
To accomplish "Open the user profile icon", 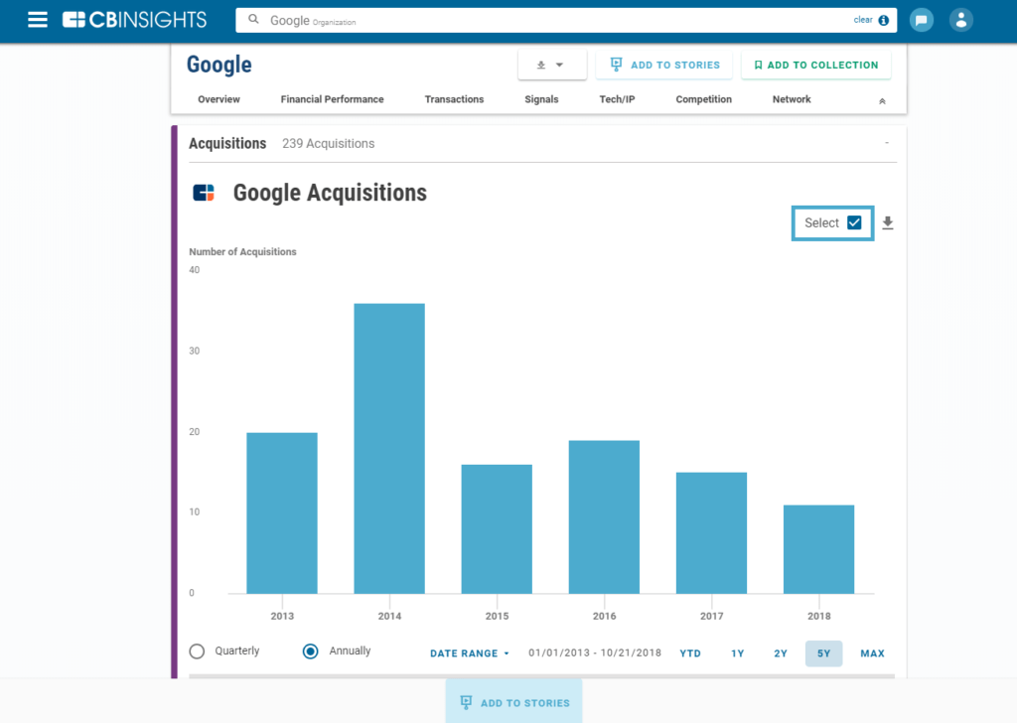I will [x=961, y=20].
